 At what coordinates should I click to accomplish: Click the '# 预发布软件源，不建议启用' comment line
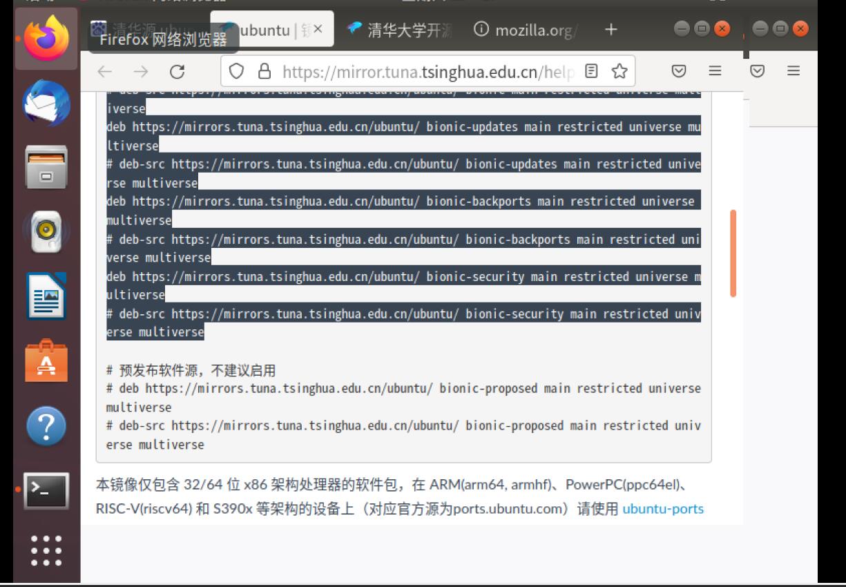click(x=191, y=370)
